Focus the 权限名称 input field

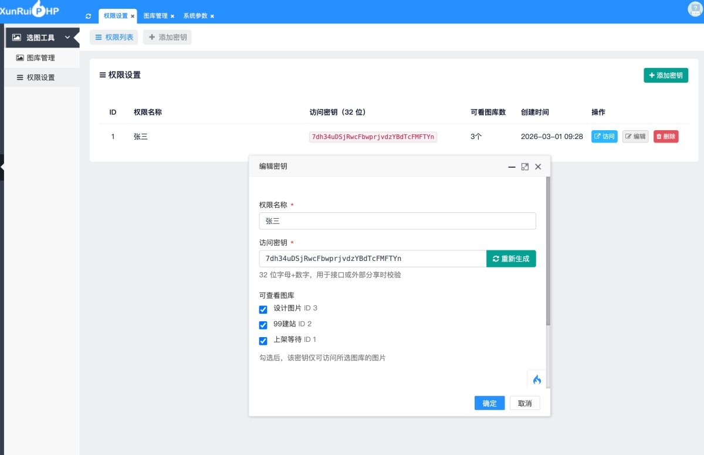(x=397, y=221)
